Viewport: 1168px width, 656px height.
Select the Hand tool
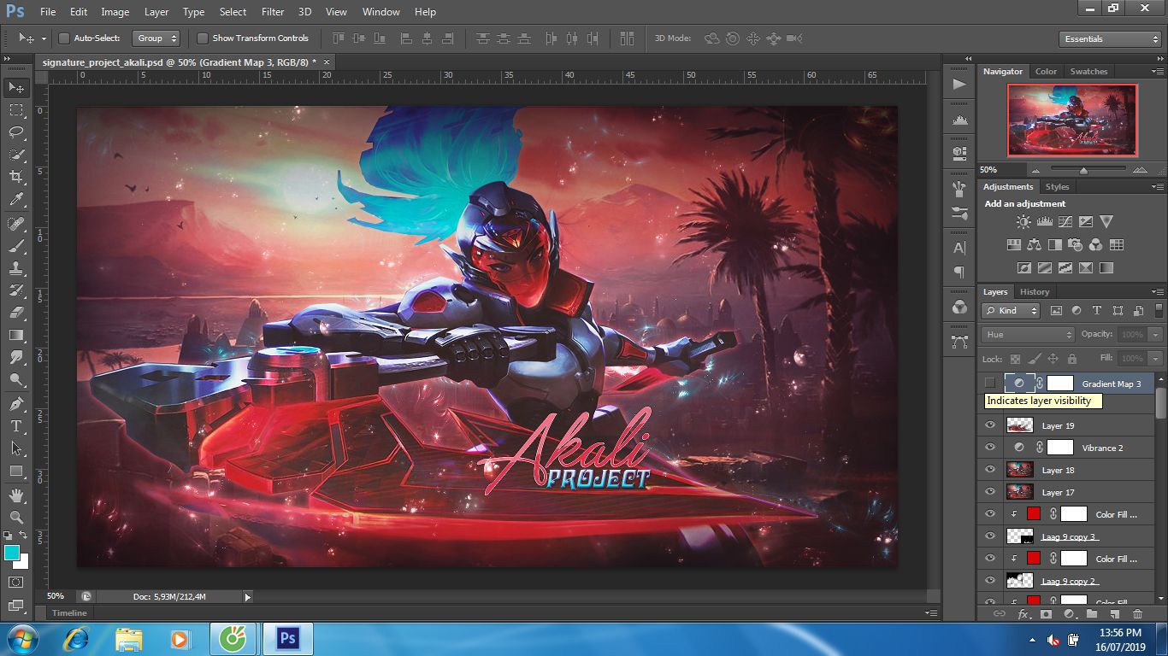16,495
